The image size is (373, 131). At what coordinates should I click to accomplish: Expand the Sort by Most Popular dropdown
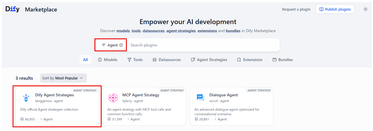point(63,78)
